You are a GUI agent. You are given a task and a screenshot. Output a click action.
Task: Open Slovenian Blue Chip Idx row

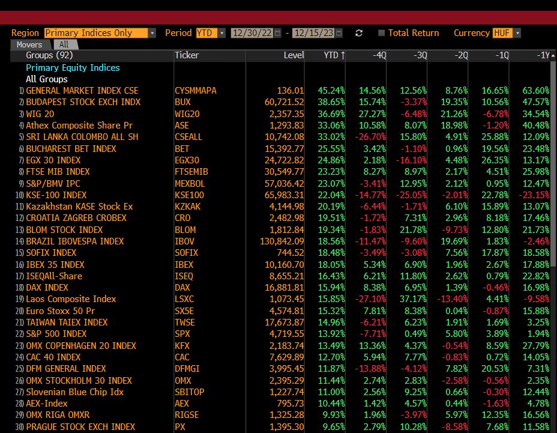281,393
